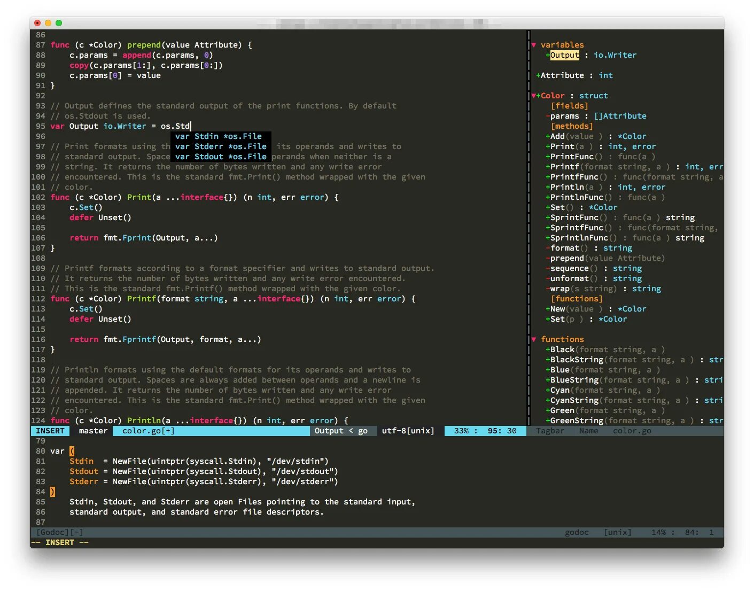
Task: Click the plus icon beside the Attribute variable
Action: pyautogui.click(x=537, y=75)
